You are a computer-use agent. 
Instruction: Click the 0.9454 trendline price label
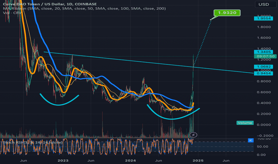263,73
